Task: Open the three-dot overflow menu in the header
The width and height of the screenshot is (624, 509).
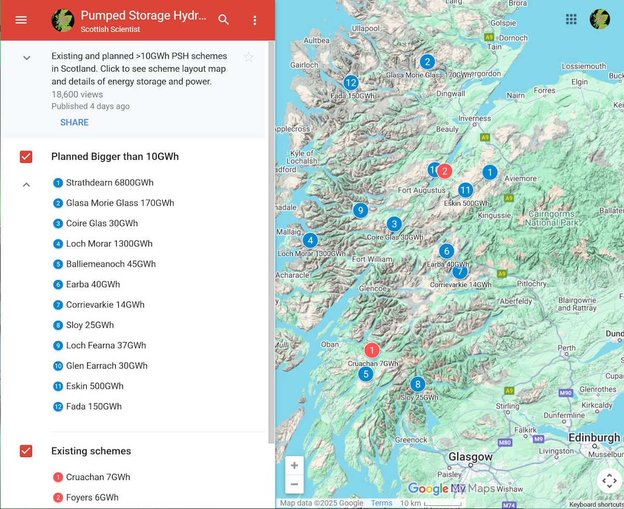Action: (255, 20)
